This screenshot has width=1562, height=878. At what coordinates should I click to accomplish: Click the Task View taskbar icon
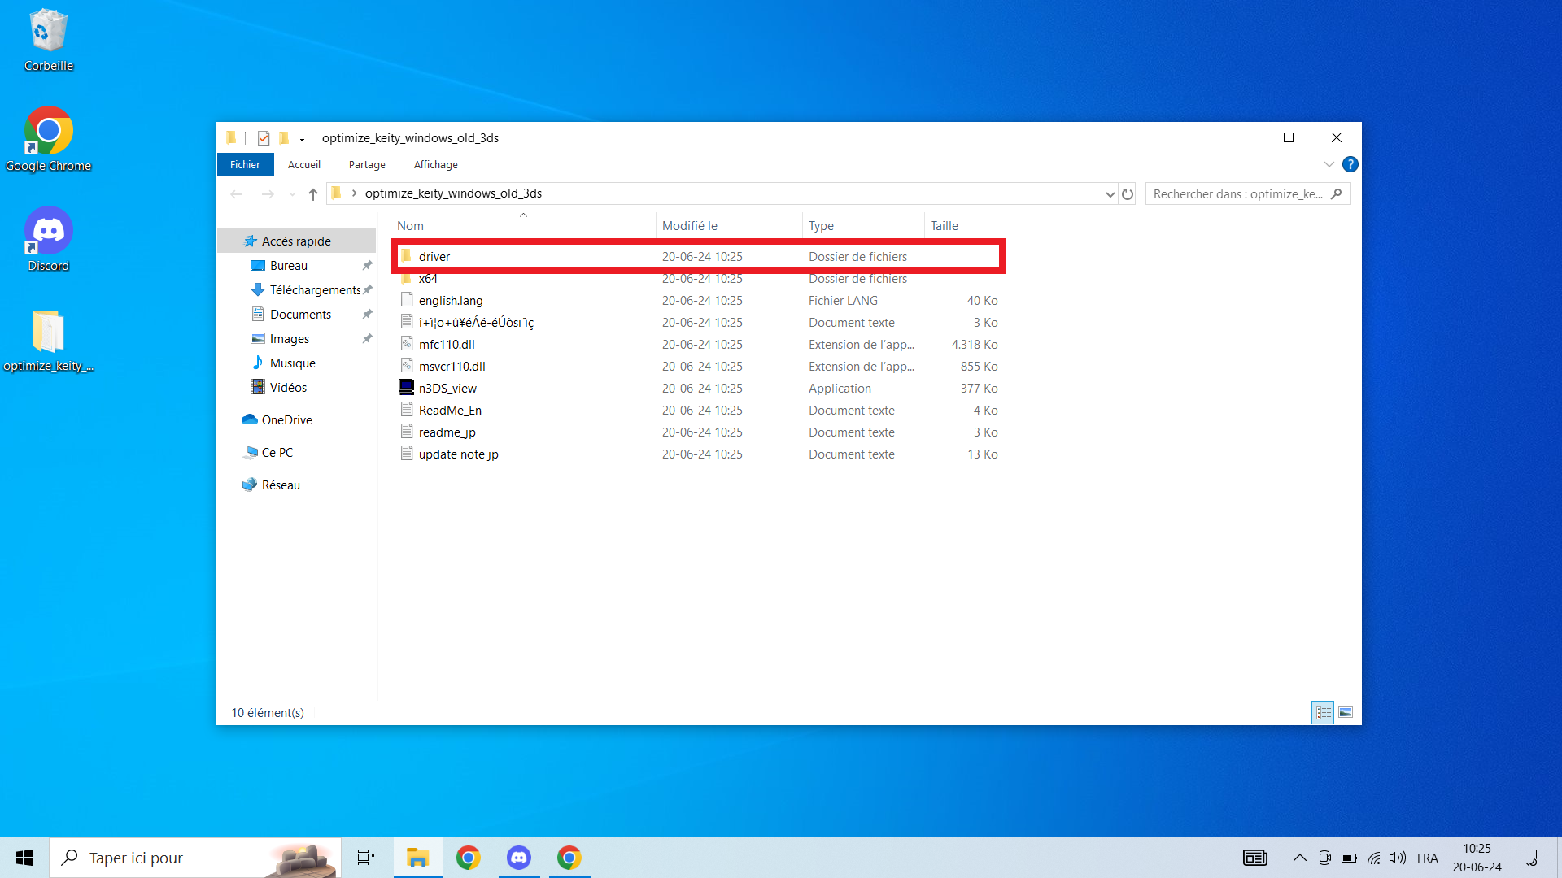coord(366,858)
